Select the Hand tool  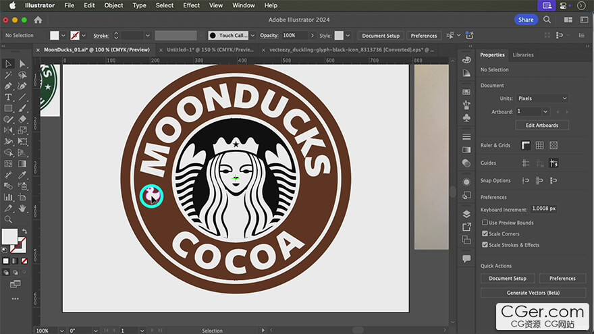(x=22, y=208)
